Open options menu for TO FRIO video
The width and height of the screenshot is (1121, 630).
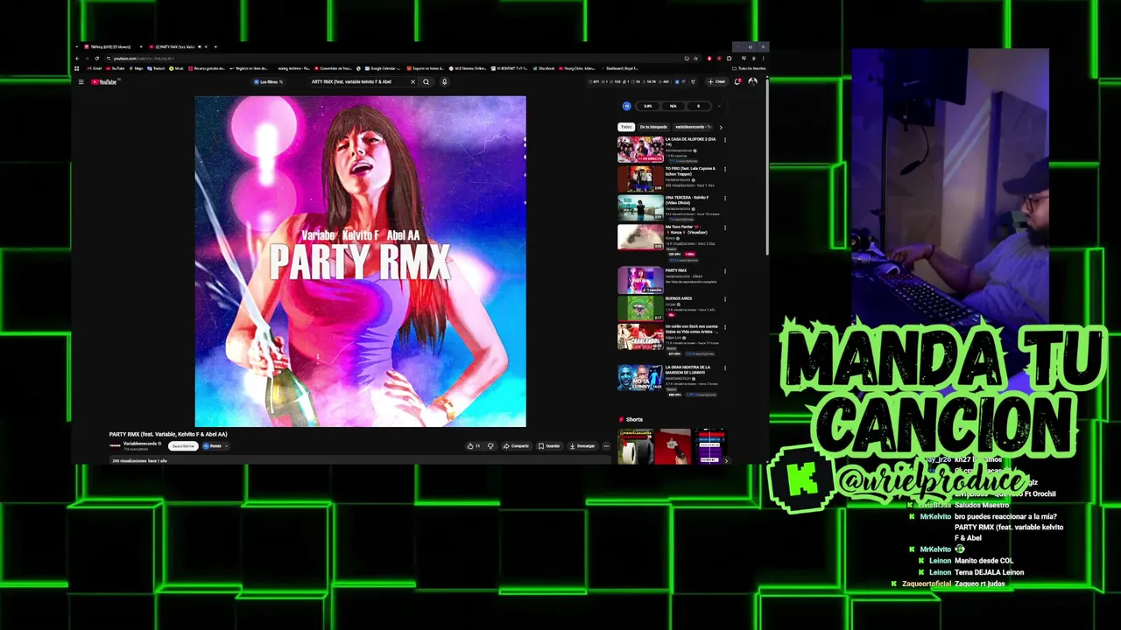(x=724, y=170)
